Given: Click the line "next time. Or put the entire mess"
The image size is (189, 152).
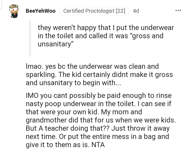Looking at the screenshot, I should point(97,136).
